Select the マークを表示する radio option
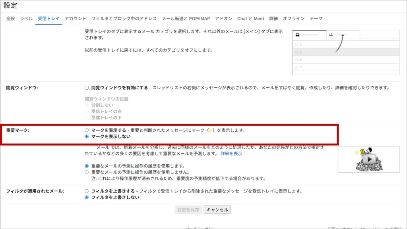 (87, 130)
